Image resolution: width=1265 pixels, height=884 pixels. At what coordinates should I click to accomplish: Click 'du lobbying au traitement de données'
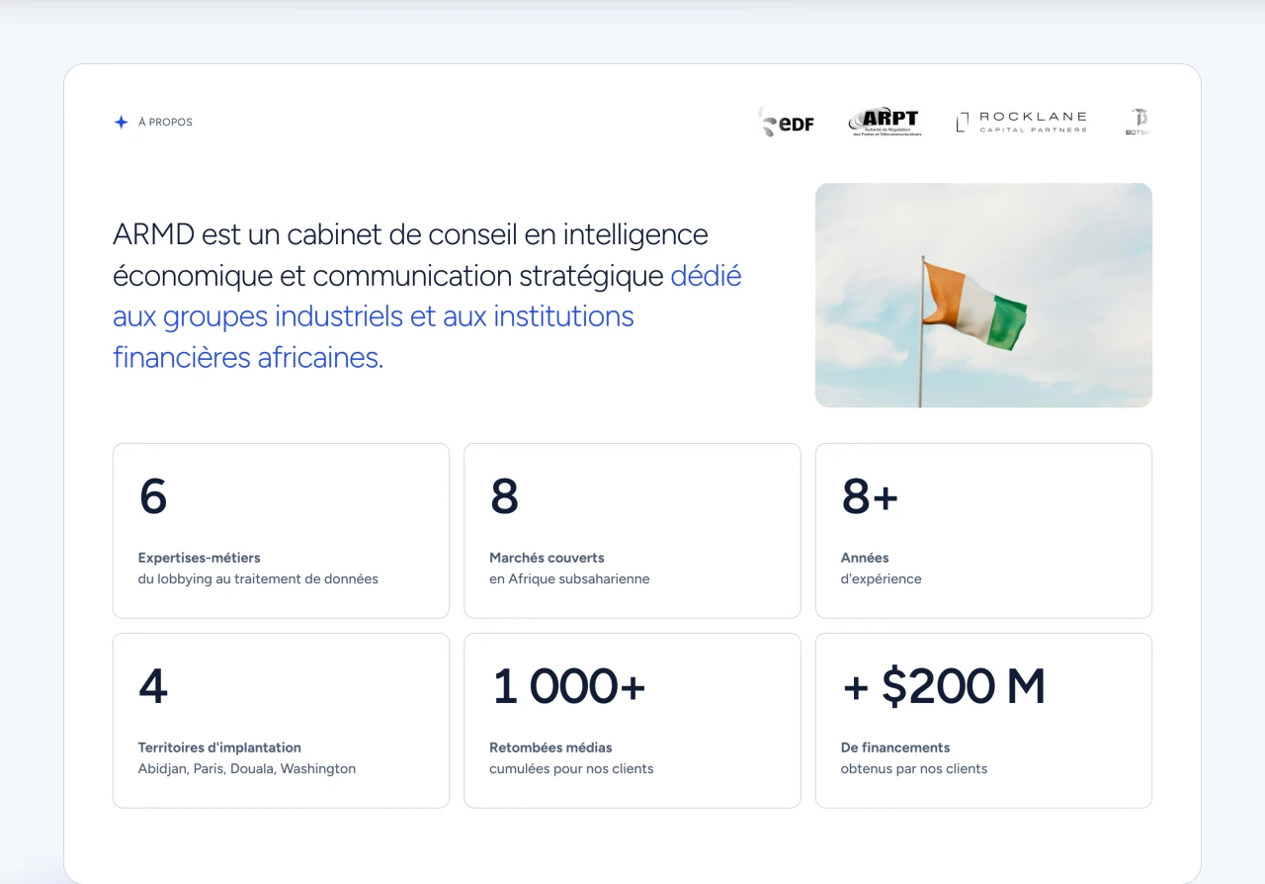pyautogui.click(x=258, y=579)
